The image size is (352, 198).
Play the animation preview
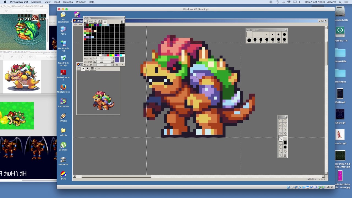[83, 68]
